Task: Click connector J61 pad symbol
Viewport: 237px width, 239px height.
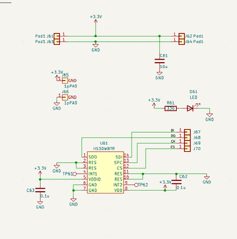Action: (57, 36)
